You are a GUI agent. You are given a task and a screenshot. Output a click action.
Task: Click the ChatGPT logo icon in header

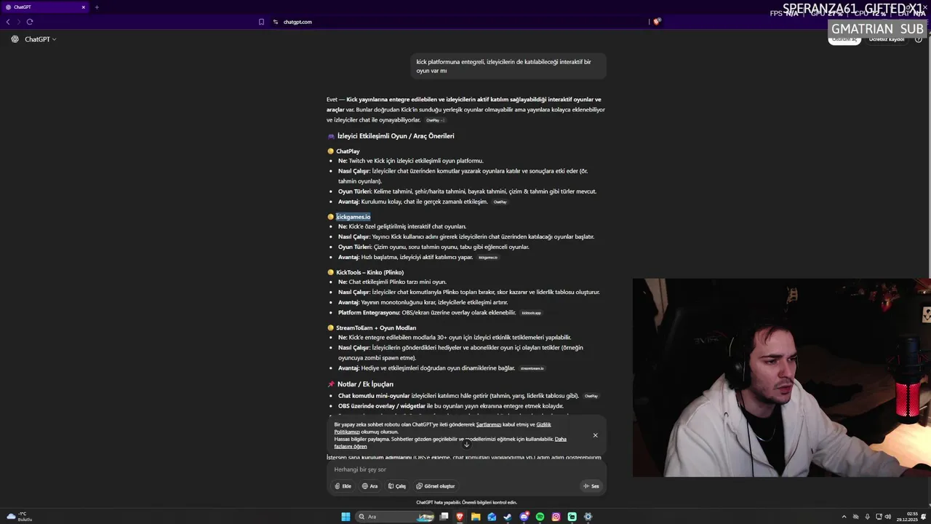(15, 39)
